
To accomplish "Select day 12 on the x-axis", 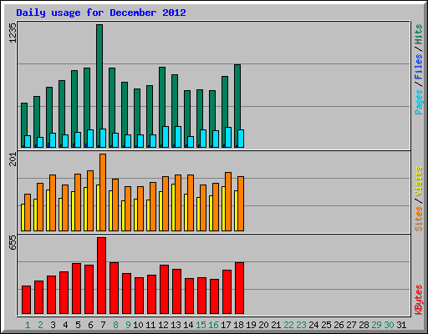I will tap(163, 325).
